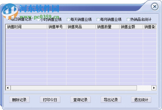Click the horizontal scrollbar thumb
The height and width of the screenshot is (110, 162).
pyautogui.click(x=74, y=88)
